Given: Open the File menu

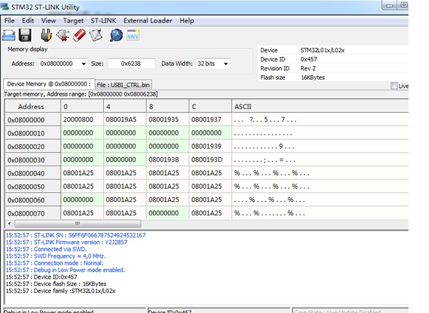Looking at the screenshot, I should point(9,20).
